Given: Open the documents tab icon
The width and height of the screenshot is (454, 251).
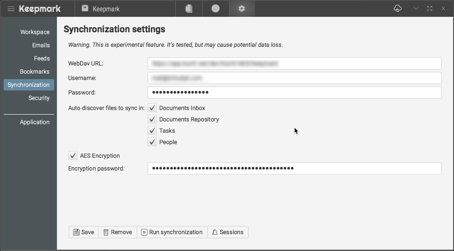Looking at the screenshot, I should click(189, 9).
